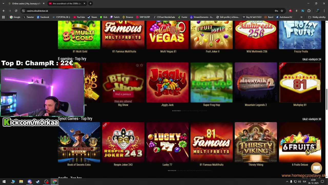Open the Fumbi bookmark
Screen dimensions: 328x185
pyautogui.click(x=183, y=17)
